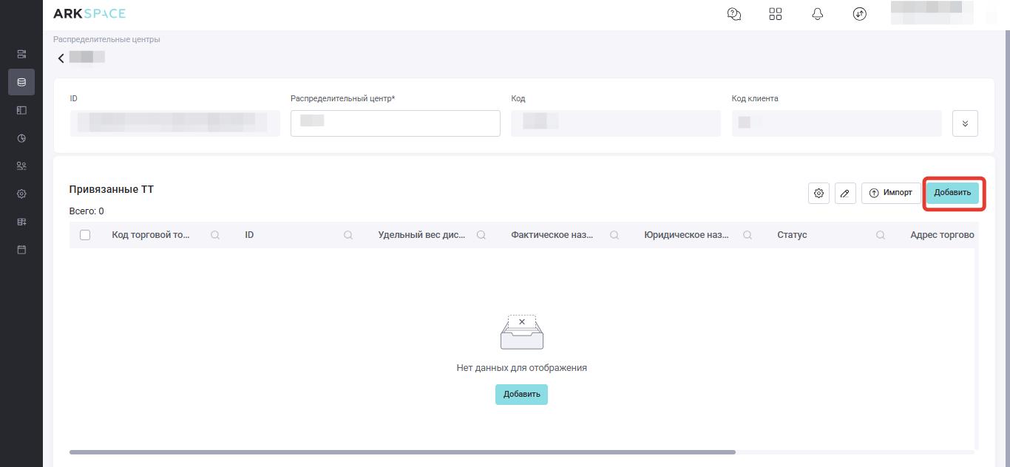This screenshot has height=467, width=1010.
Task: Click the horizontal scrollbar below the table
Action: (x=402, y=451)
